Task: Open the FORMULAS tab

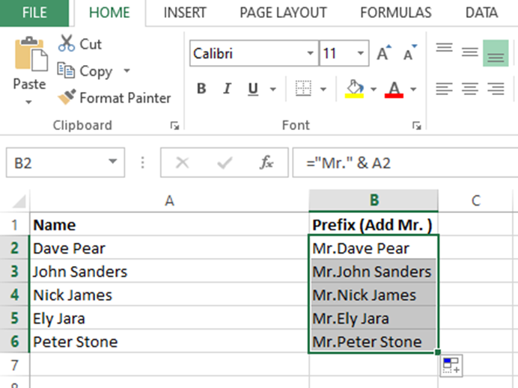Action: pos(395,13)
